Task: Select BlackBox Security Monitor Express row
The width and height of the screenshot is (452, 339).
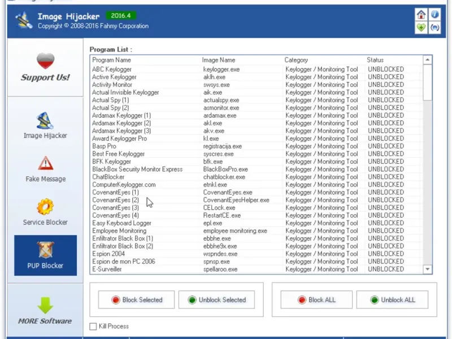Action: coord(256,169)
